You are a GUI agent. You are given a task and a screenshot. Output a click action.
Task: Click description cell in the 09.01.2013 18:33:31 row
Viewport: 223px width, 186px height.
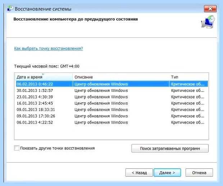(x=101, y=110)
